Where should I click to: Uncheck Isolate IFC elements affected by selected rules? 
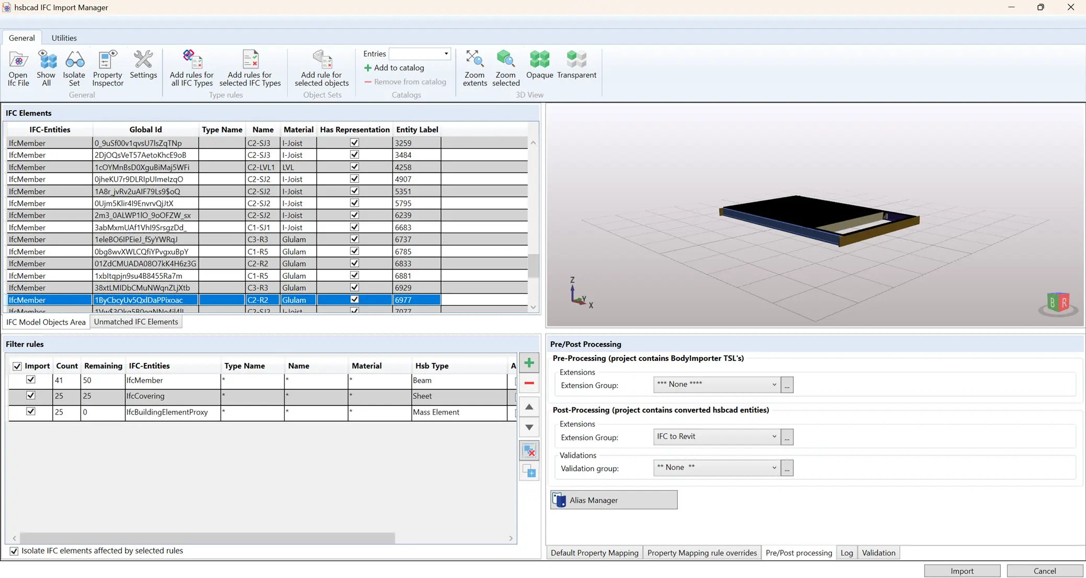click(14, 550)
